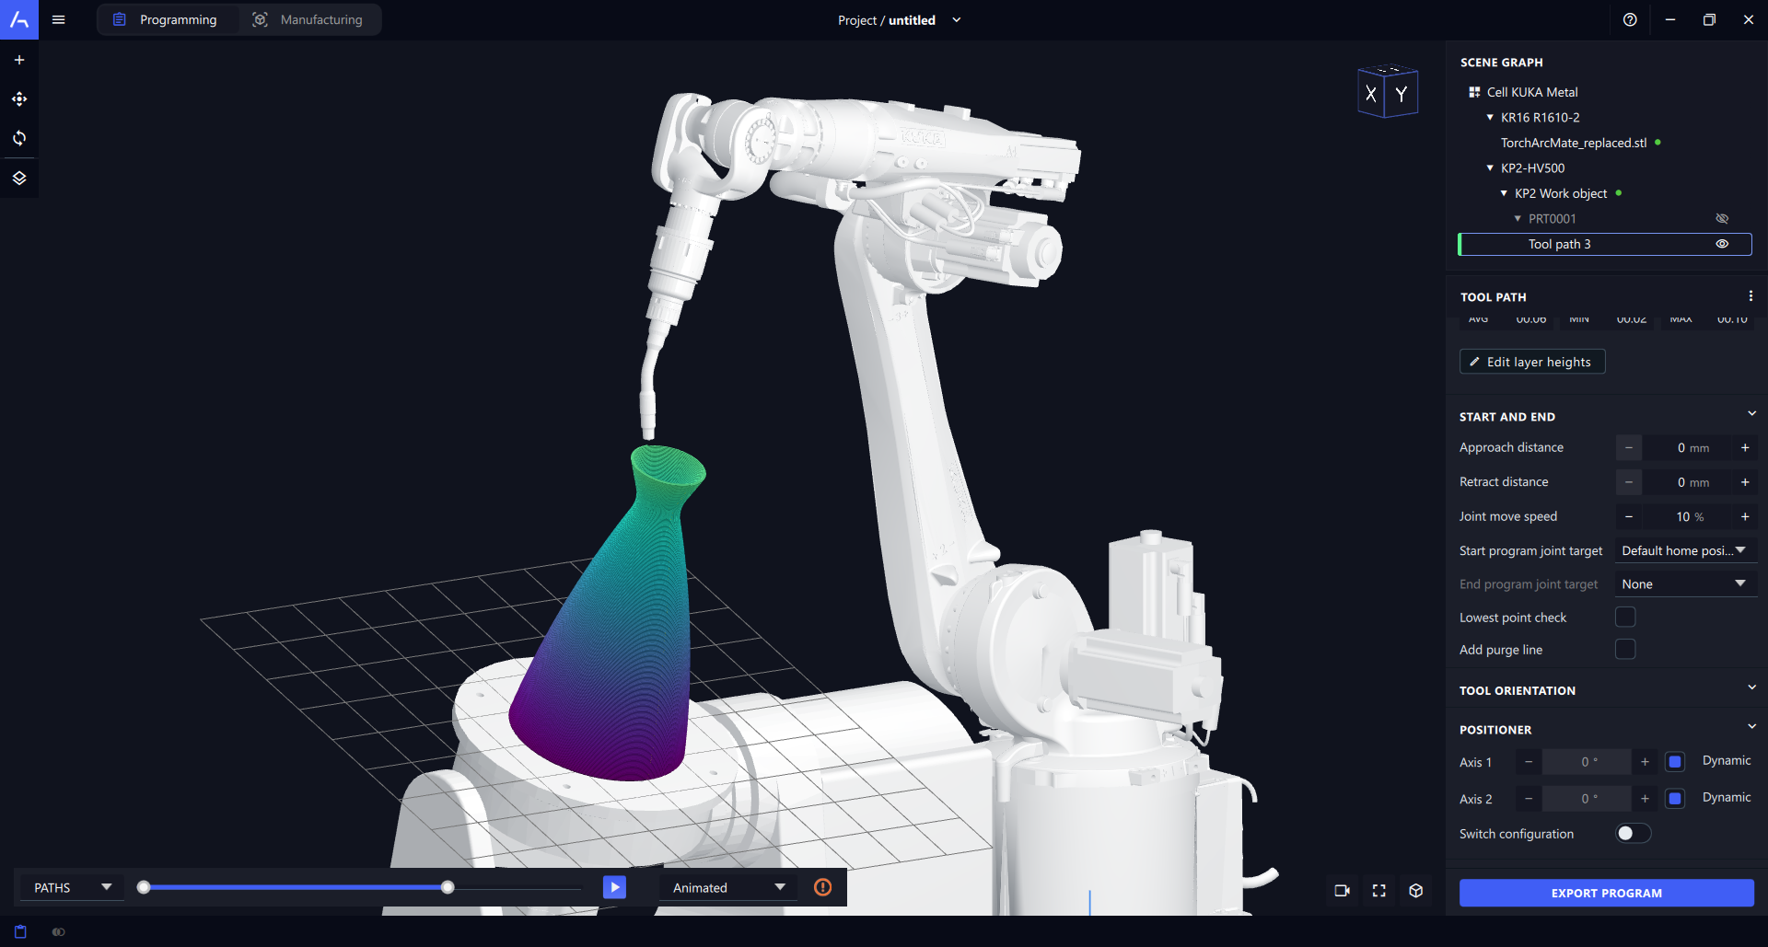Open the project name dropdown chevron

957,19
